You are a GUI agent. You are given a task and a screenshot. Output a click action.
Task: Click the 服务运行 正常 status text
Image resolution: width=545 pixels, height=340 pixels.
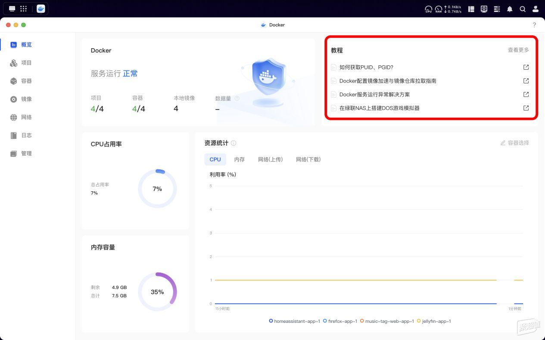click(x=114, y=74)
